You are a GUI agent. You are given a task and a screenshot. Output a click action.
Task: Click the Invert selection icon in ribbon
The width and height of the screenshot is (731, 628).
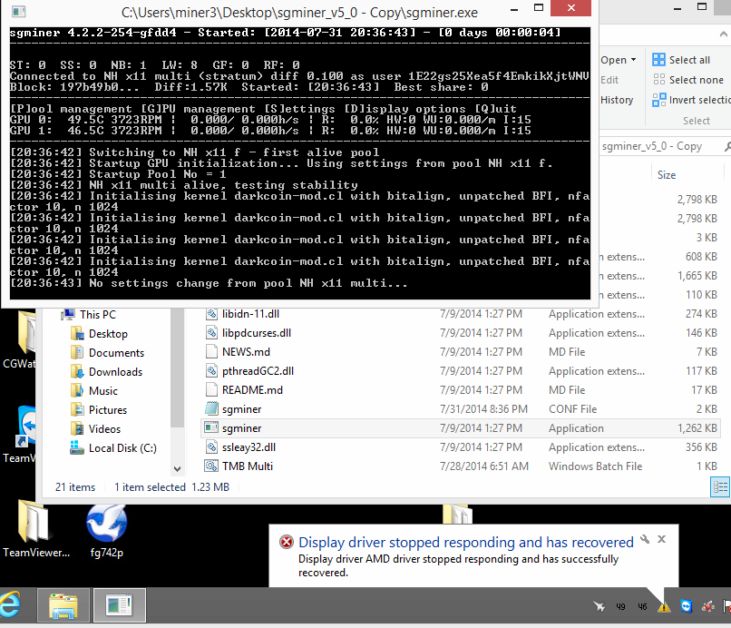point(658,100)
